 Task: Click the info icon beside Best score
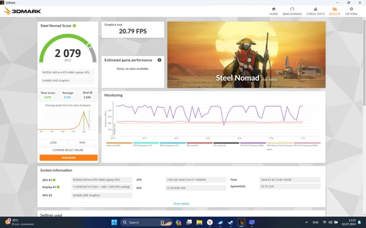point(91,92)
